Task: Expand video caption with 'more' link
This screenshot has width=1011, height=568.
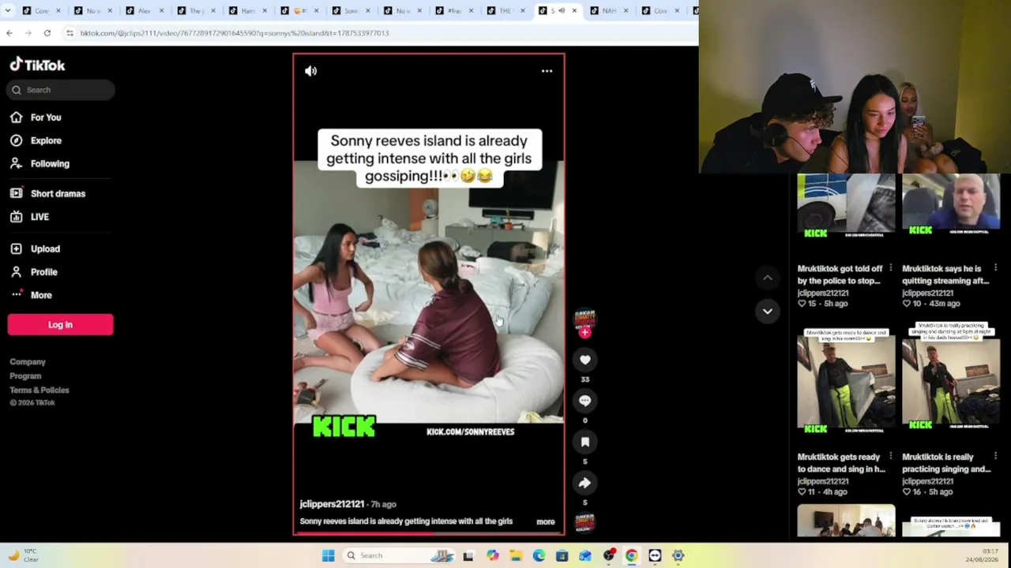Action: pos(546,521)
